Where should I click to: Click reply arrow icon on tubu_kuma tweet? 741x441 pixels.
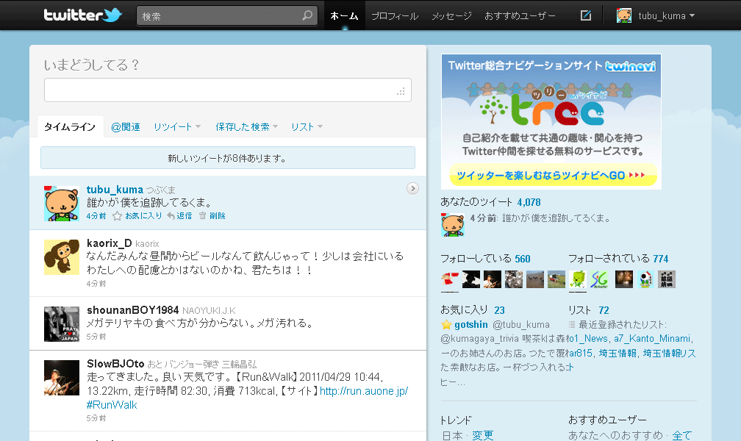(x=171, y=216)
